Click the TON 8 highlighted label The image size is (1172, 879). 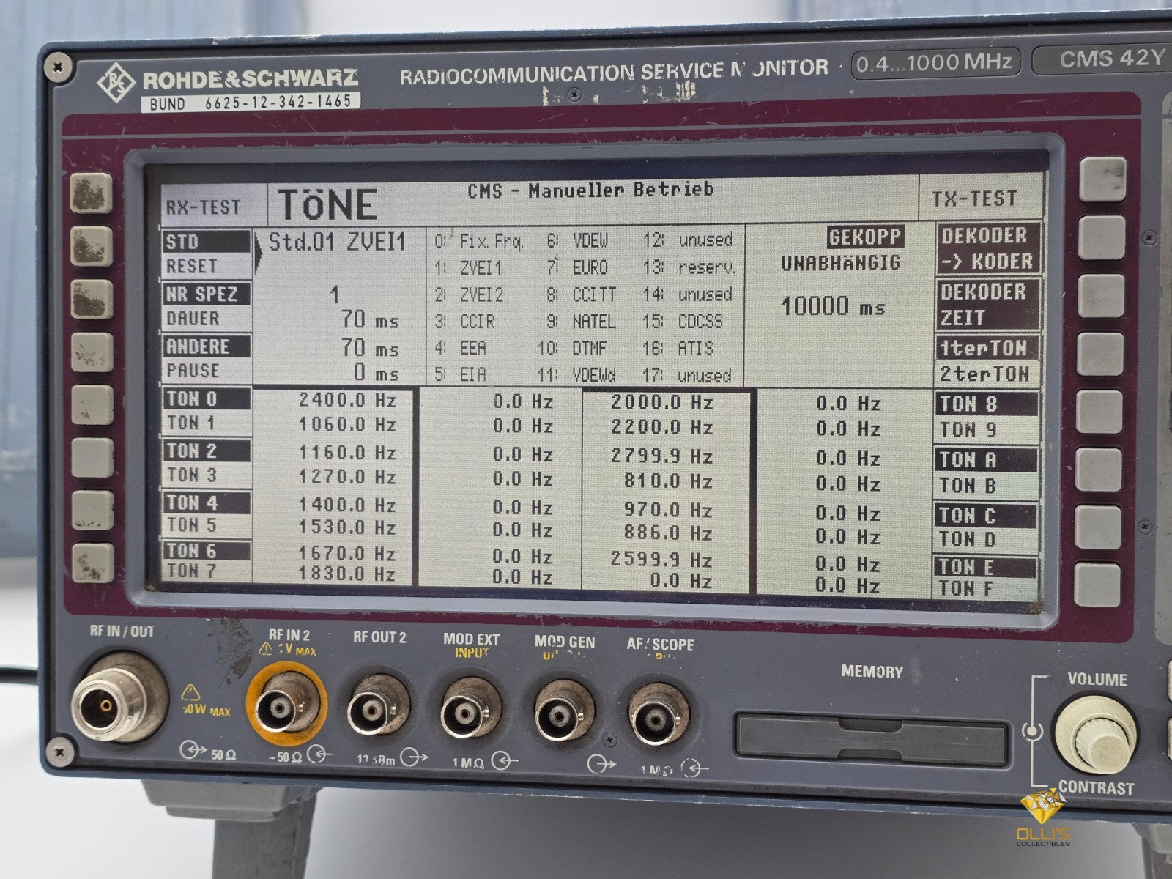(x=987, y=404)
